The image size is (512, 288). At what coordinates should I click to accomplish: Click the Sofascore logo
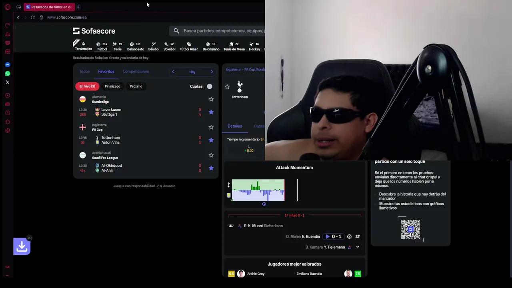tap(94, 31)
